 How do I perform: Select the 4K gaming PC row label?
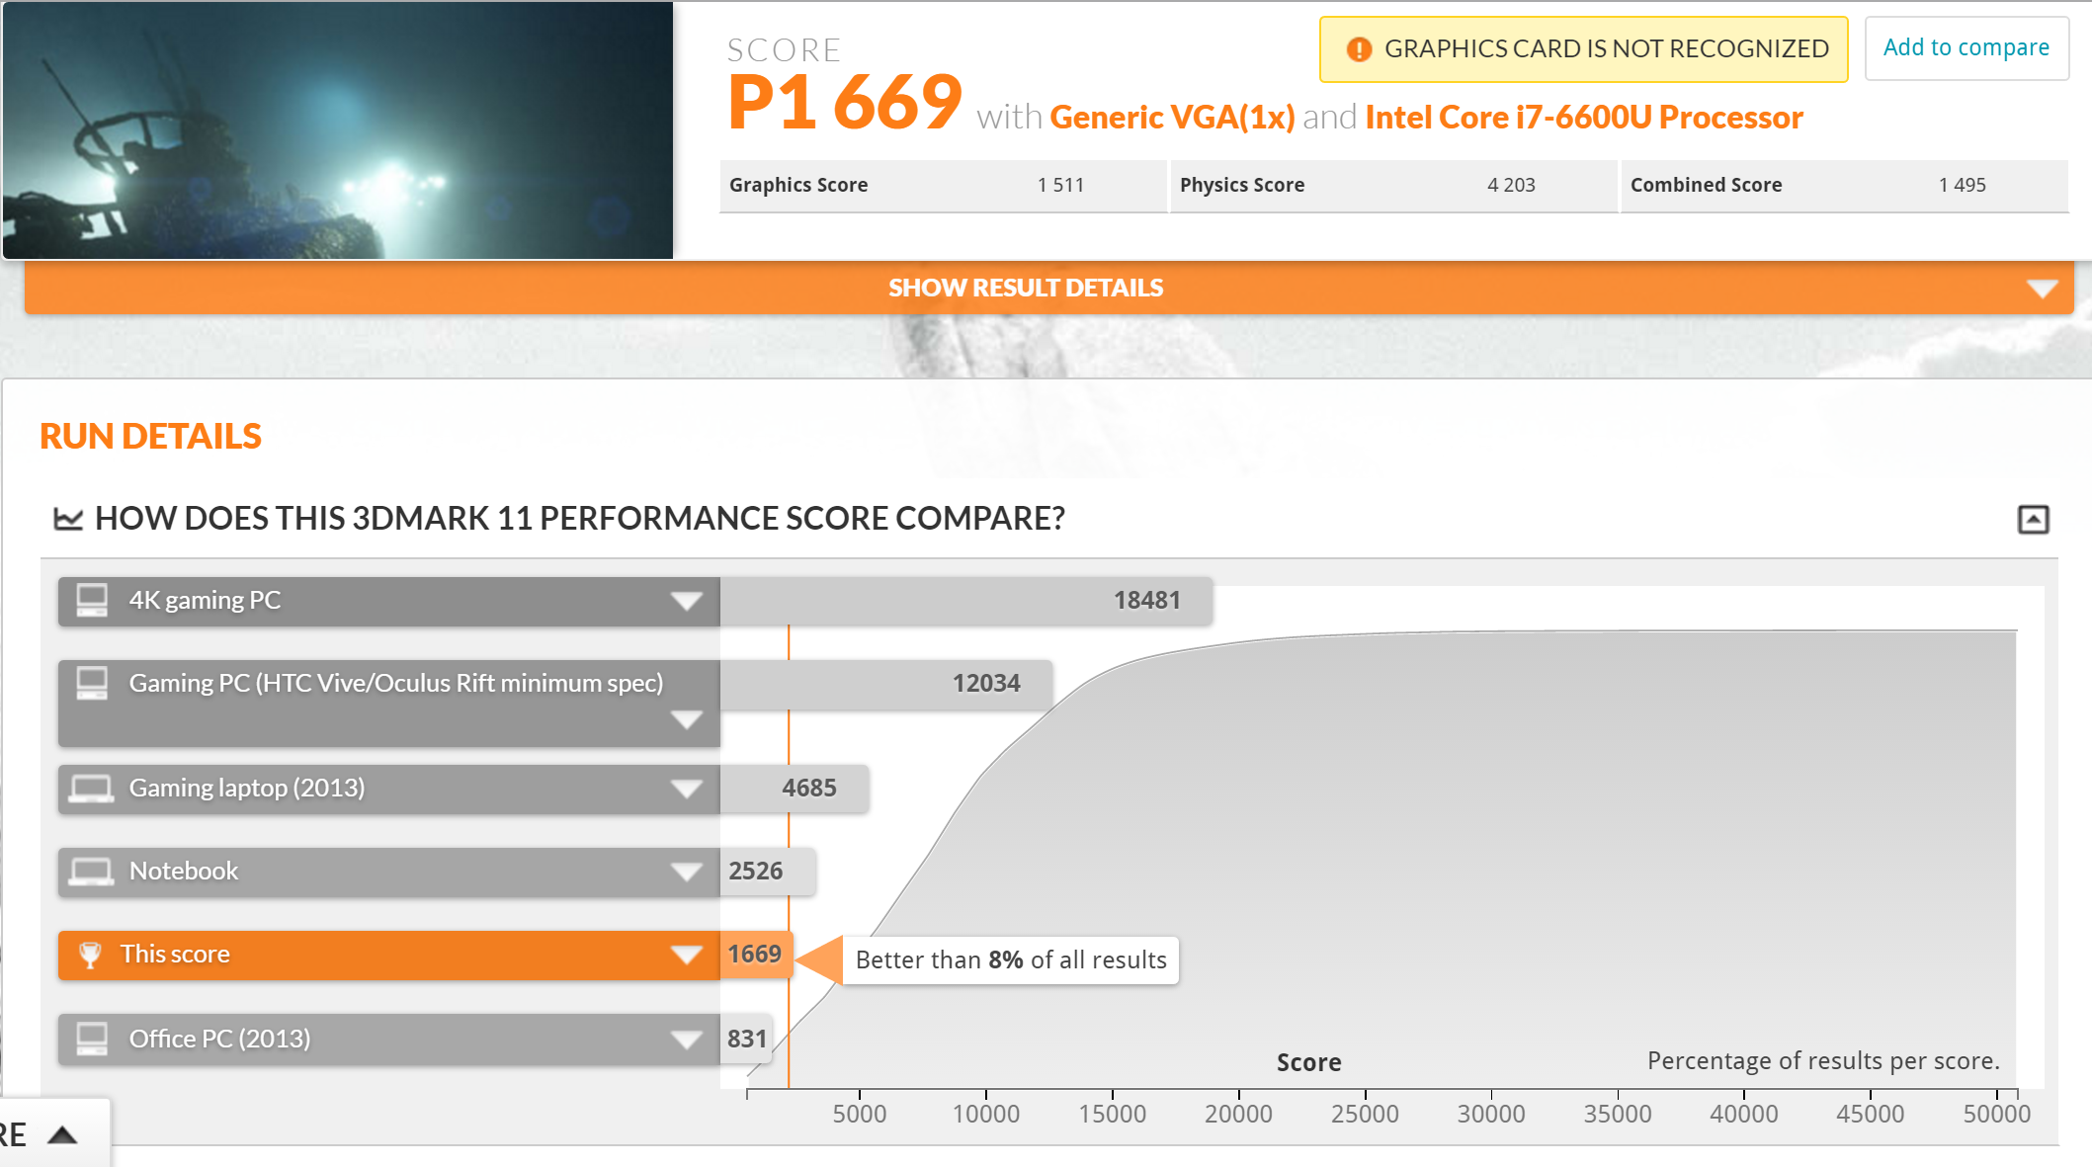click(205, 600)
